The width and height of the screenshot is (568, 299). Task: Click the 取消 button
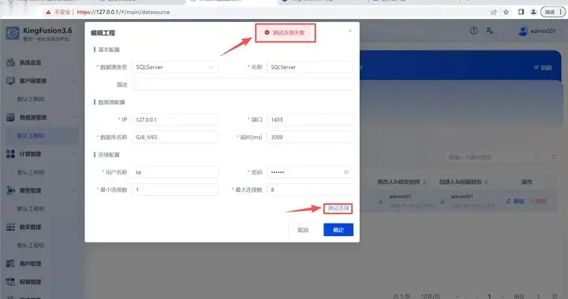[x=303, y=230]
